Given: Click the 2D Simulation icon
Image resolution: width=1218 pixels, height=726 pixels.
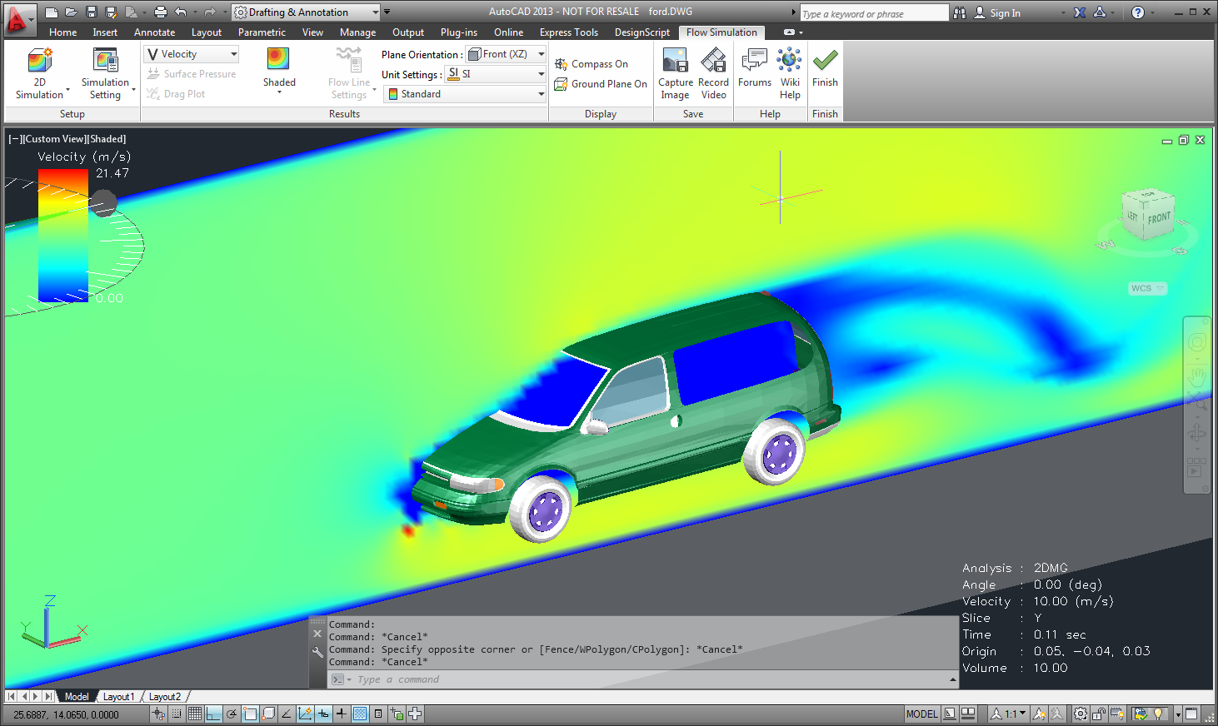Looking at the screenshot, I should point(39,62).
